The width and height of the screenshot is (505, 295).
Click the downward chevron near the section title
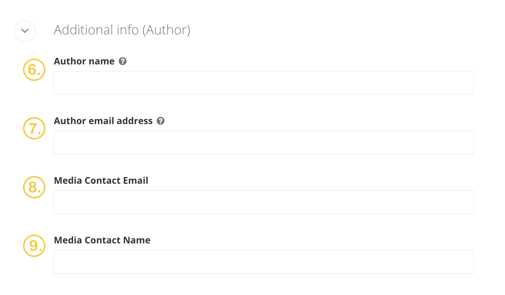click(25, 31)
